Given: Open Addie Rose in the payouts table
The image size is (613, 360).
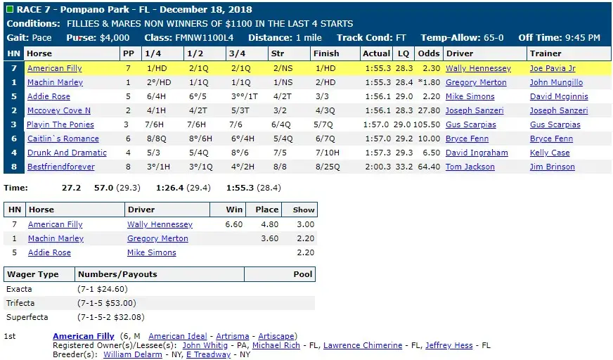Looking at the screenshot, I should (x=49, y=252).
